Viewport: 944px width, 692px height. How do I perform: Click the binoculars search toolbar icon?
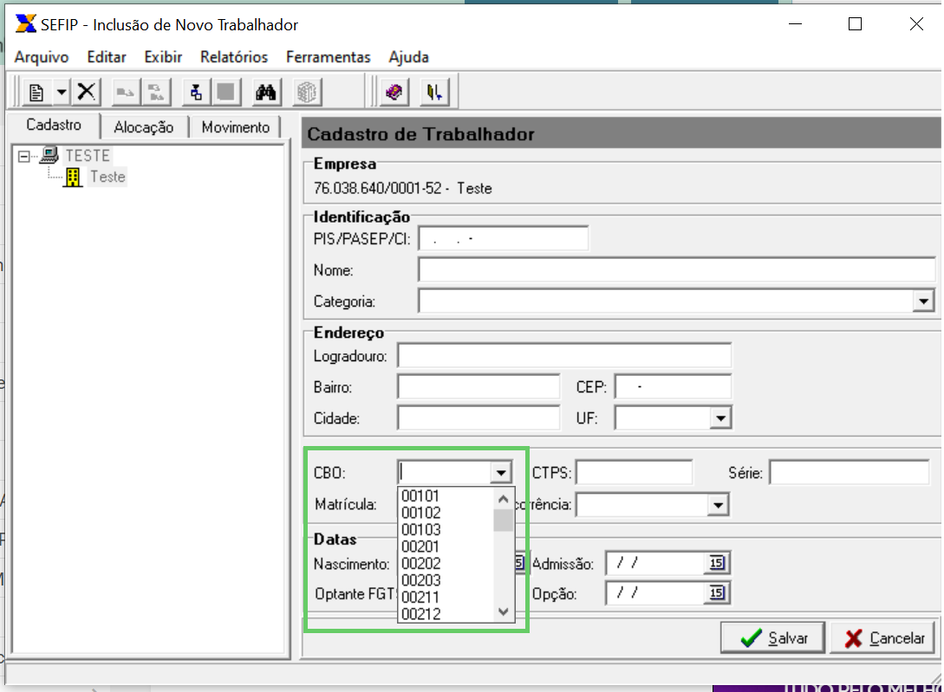265,92
